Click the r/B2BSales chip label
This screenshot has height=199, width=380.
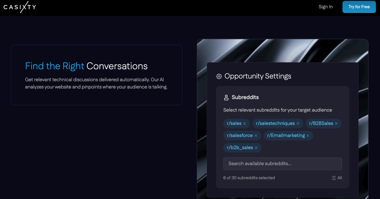(x=321, y=123)
